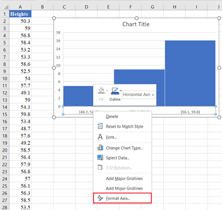Click the Select Data grid icon

(x=100, y=157)
